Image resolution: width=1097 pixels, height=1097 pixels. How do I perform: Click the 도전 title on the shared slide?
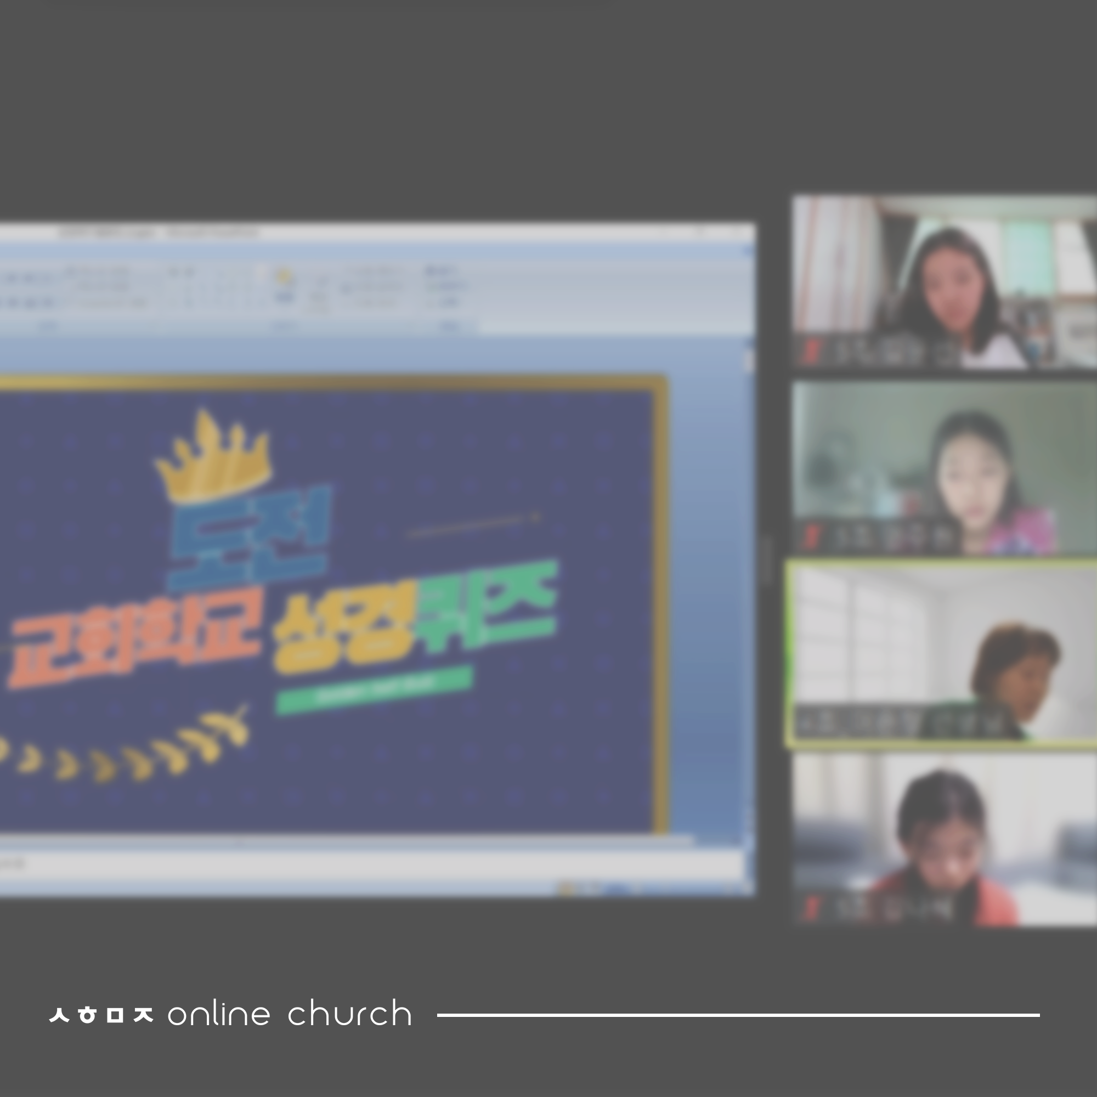[x=250, y=538]
